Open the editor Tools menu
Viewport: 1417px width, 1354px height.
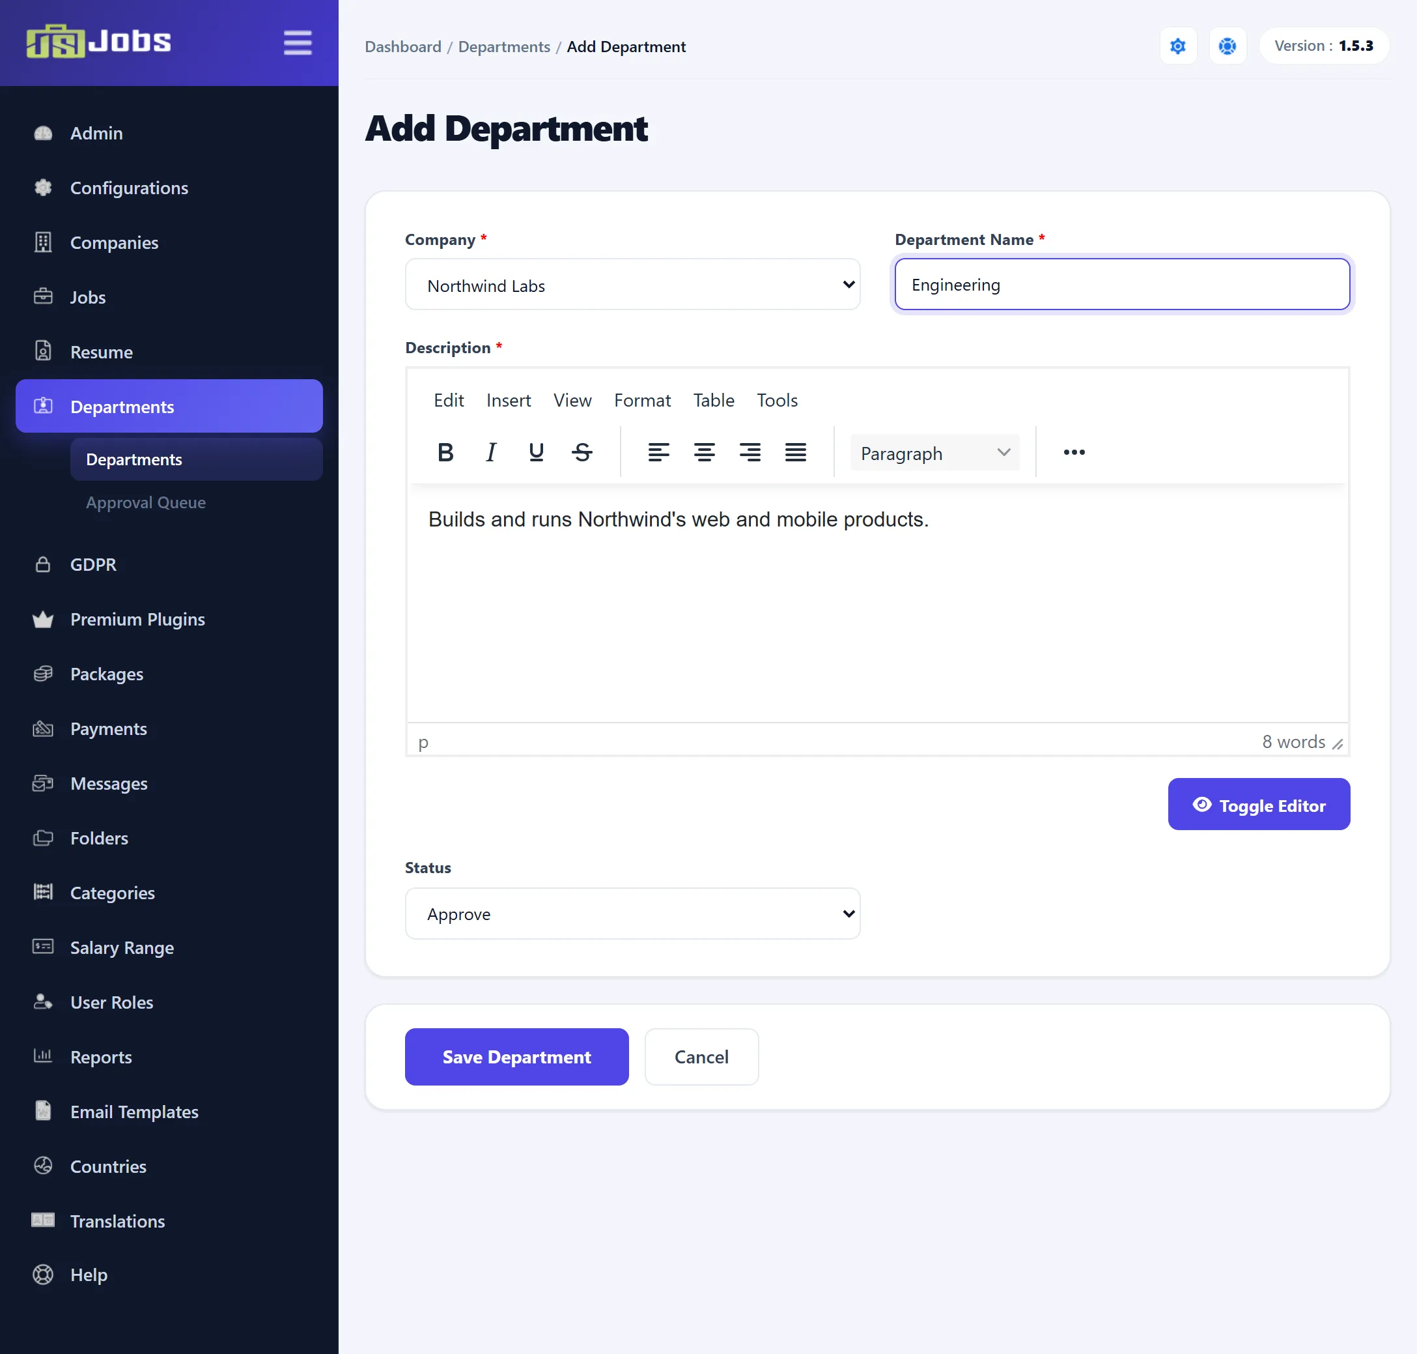point(777,401)
